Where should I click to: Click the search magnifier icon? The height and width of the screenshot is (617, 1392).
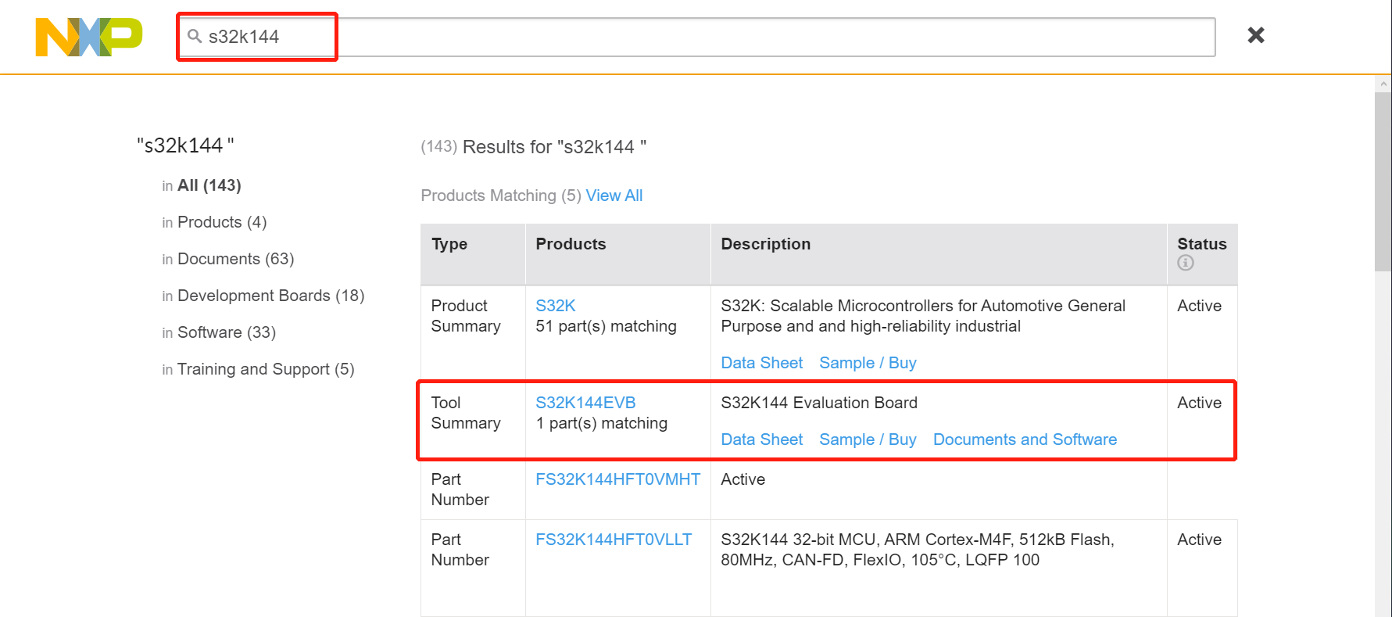195,36
